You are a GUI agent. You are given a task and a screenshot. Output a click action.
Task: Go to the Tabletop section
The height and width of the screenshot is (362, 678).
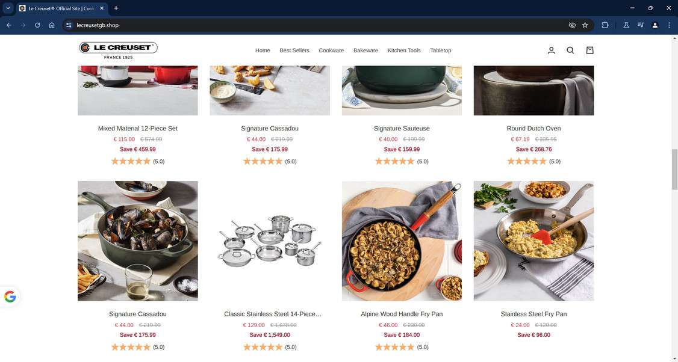441,51
